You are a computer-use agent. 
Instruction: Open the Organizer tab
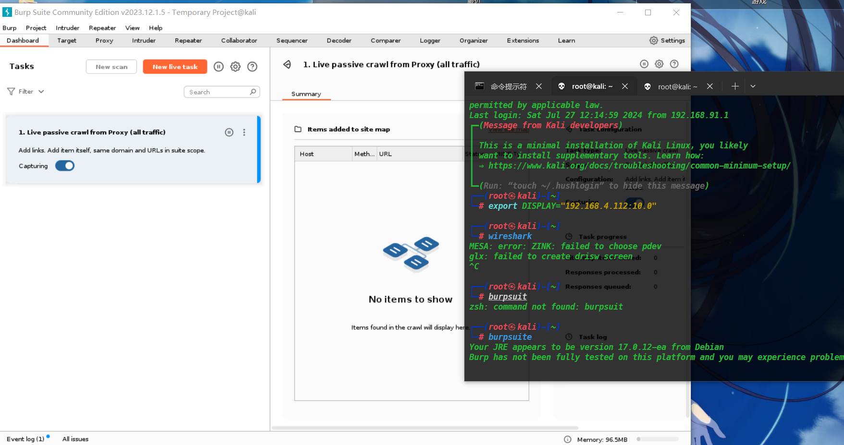pos(474,40)
